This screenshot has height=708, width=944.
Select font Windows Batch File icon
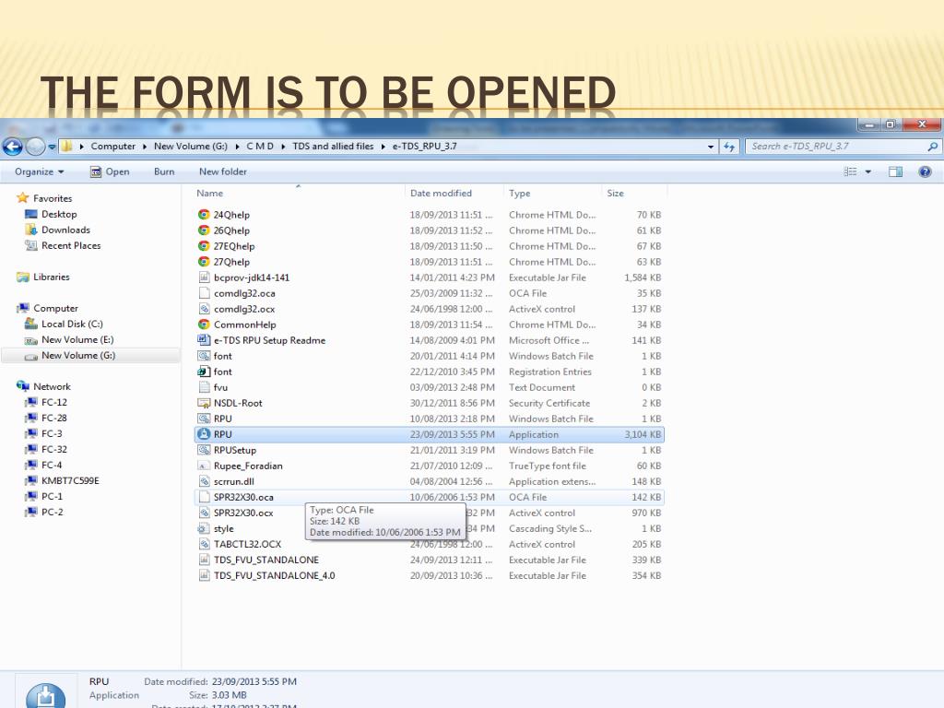tap(204, 355)
